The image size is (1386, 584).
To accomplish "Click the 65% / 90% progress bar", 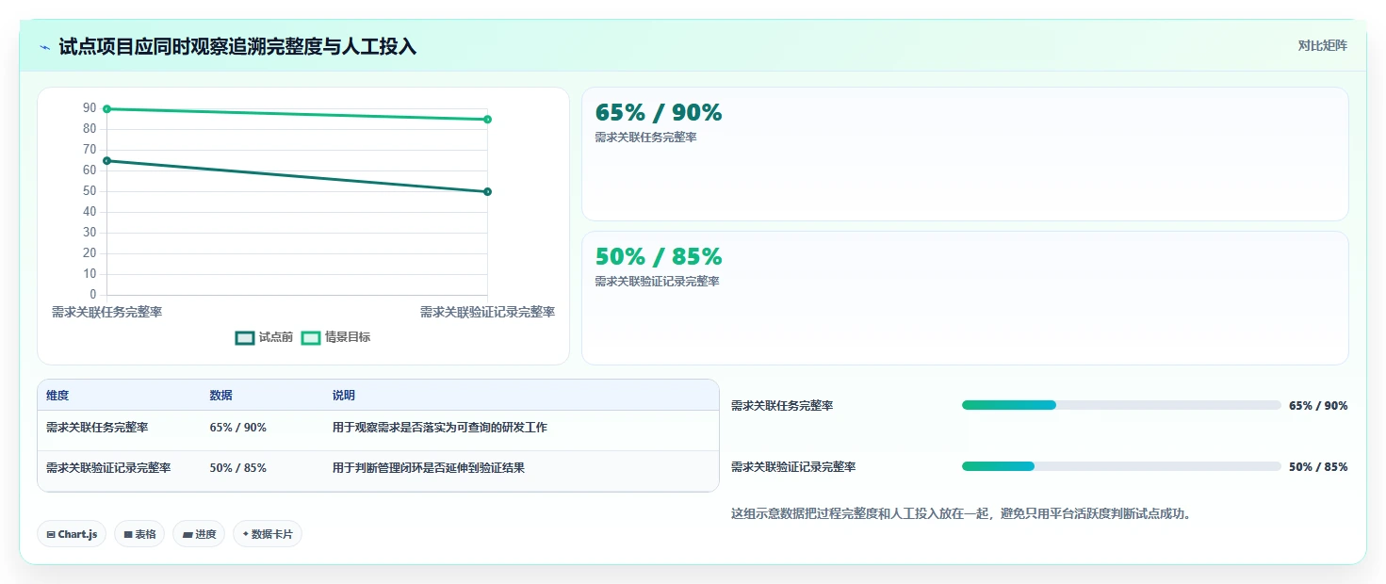I will tap(1121, 405).
